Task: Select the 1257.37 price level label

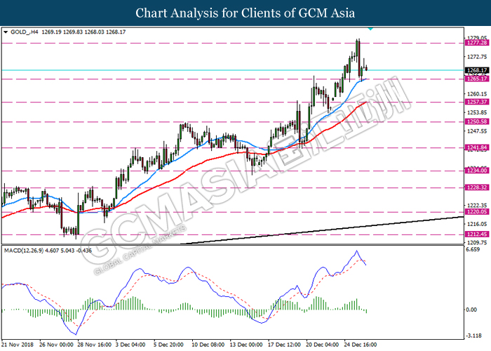Action: pyautogui.click(x=477, y=102)
